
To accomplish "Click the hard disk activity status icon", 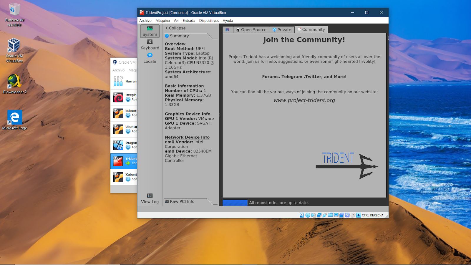I will (x=302, y=215).
